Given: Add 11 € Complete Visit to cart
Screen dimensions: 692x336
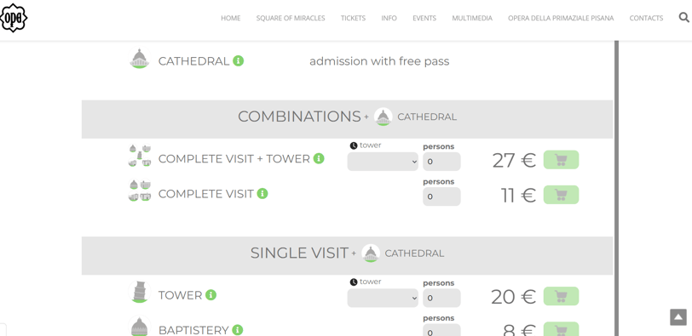Looking at the screenshot, I should click(561, 195).
